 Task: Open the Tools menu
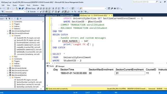(28, 5)
